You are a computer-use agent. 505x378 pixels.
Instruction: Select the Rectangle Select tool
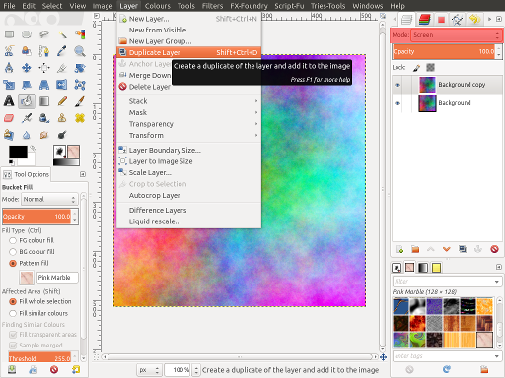click(9, 33)
